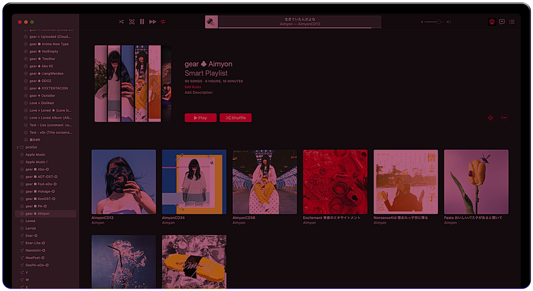533x291 pixels.
Task: Click the AimyonCD12 album title text
Action: point(102,218)
